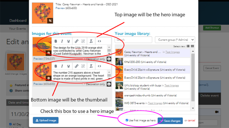Apply Italic in first image caption editor
The width and height of the screenshot is (229, 128).
[62, 41]
